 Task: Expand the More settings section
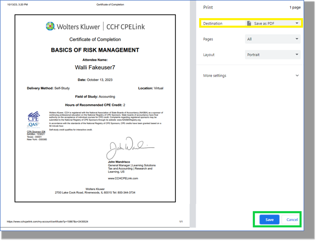pos(251,76)
